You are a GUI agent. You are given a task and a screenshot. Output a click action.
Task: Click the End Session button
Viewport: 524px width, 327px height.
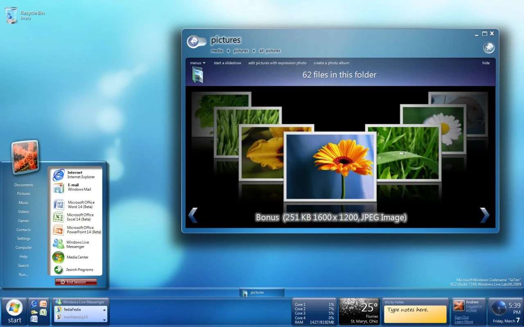click(76, 282)
